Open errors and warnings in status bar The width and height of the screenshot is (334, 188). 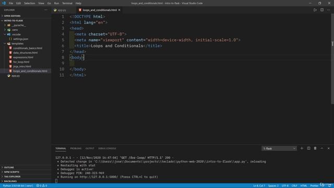[x=42, y=186]
